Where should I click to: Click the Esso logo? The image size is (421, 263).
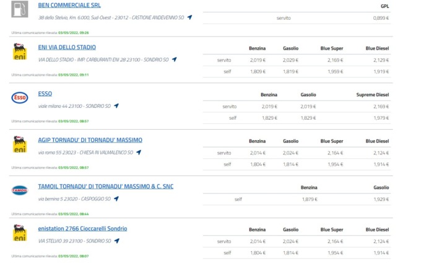pos(20,97)
